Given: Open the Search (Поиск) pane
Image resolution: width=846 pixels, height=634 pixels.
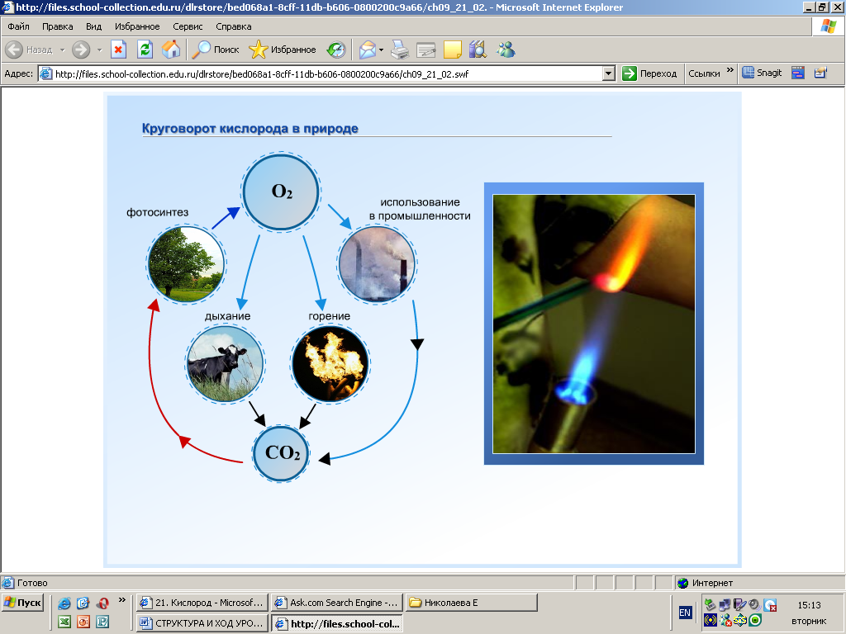Looking at the screenshot, I should click(215, 50).
